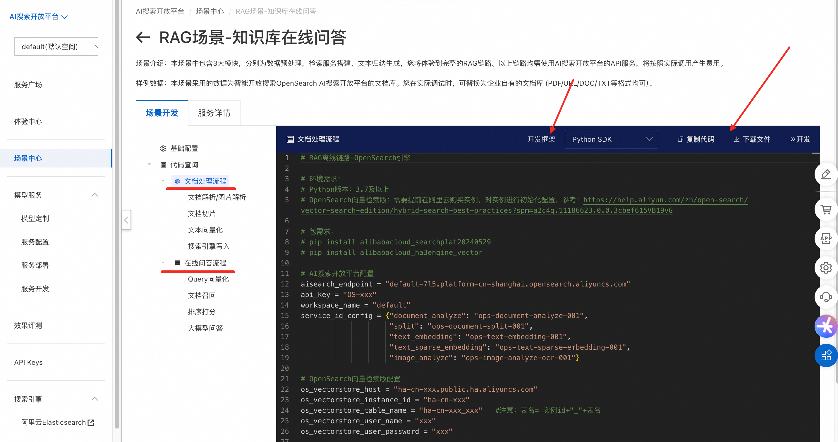Open the 阿里云Elasticsearch external link
Viewport: 838px width, 442px height.
click(x=58, y=422)
